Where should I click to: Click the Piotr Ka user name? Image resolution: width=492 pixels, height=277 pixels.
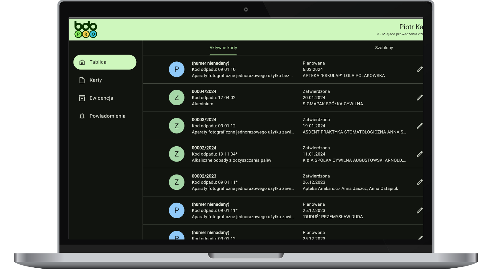pyautogui.click(x=411, y=27)
